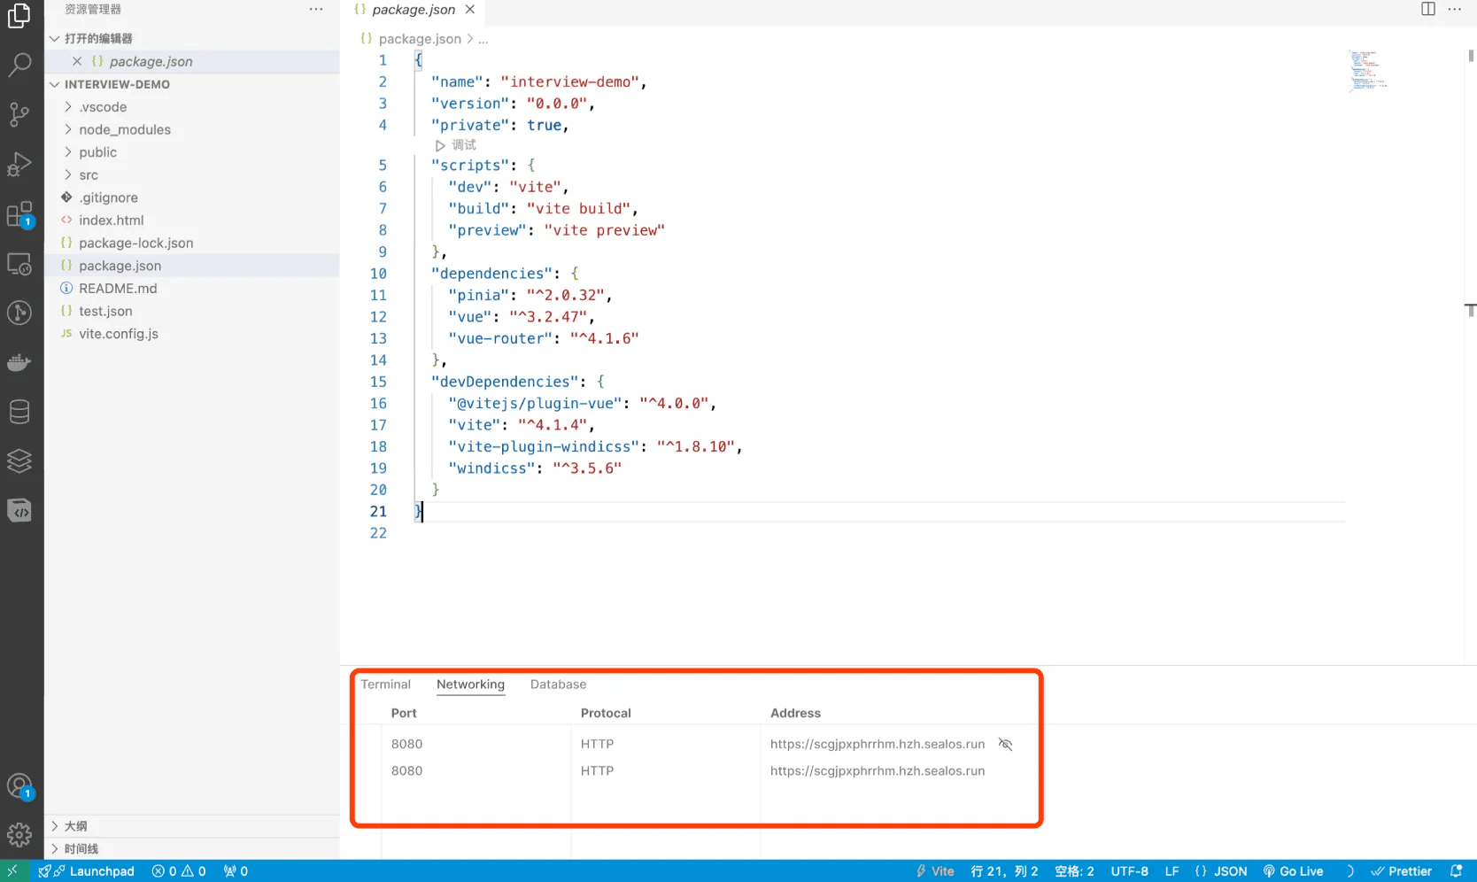
Task: Change end of line sequence LF
Action: (x=1172, y=871)
